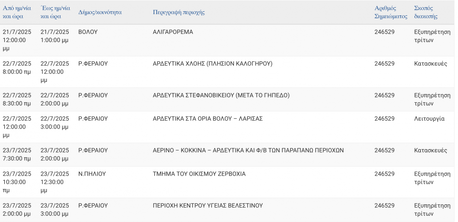Select the ΑΡΔΕΥΤΙΚΑ ΣΤΑ ΟΡΙΑ ΒΟΛΟΥ – ΛΑΡΙΣΑΣ row
The image size is (458, 222).
(227, 127)
